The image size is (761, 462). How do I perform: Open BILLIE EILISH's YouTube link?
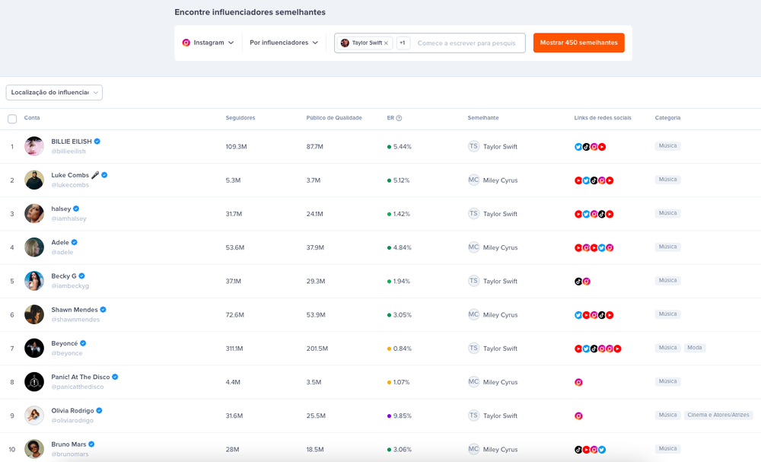click(602, 147)
